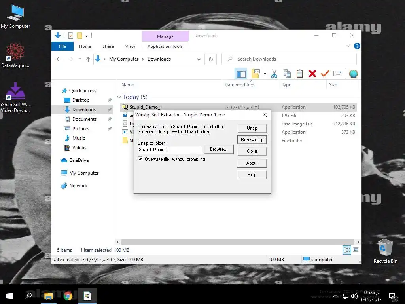Click the quick access properties checkmark icon
This screenshot has width=405, height=304.
coord(71,36)
